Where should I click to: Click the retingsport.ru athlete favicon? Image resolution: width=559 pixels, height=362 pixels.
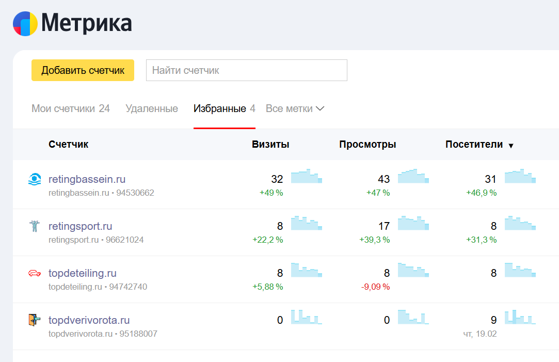tap(34, 226)
